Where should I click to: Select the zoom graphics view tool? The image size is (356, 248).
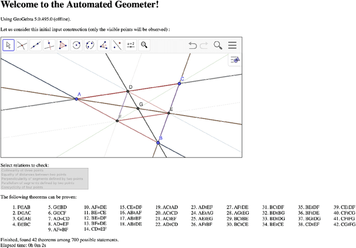click(145, 46)
